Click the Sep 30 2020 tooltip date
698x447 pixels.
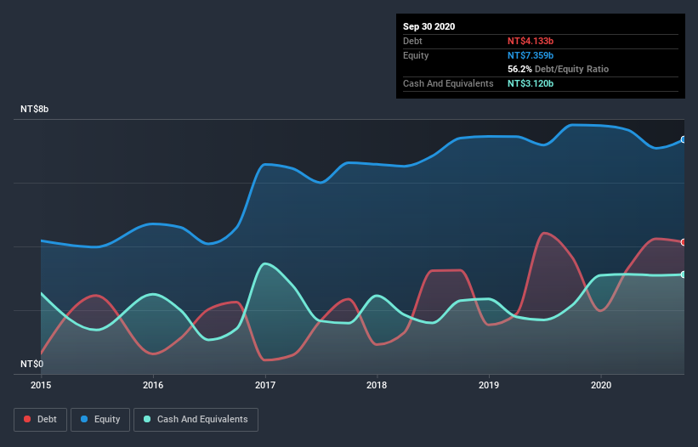429,26
